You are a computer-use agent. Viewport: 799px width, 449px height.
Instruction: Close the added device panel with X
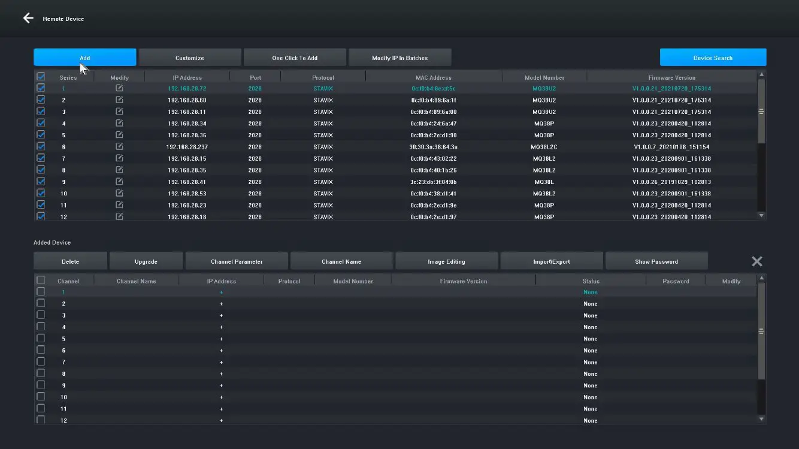point(756,261)
